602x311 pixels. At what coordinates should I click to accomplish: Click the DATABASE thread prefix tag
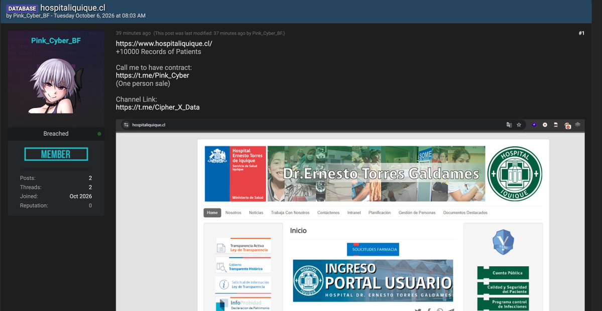(x=22, y=9)
